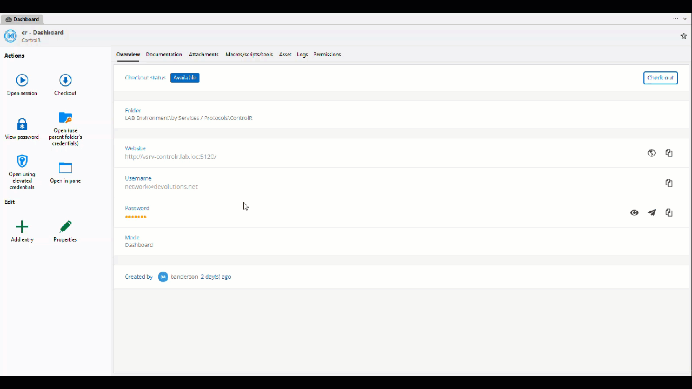Copy the Password to clipboard
Viewport: 692px width, 389px height.
pyautogui.click(x=669, y=212)
